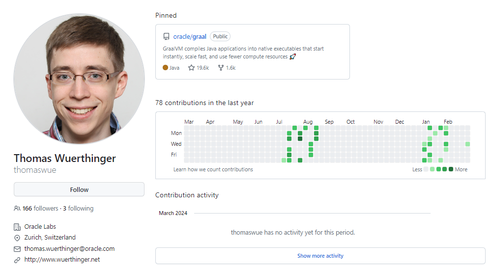Image resolution: width=491 pixels, height=269 pixels.
Task: Click the envelope icon beside the email
Action: pyautogui.click(x=17, y=249)
